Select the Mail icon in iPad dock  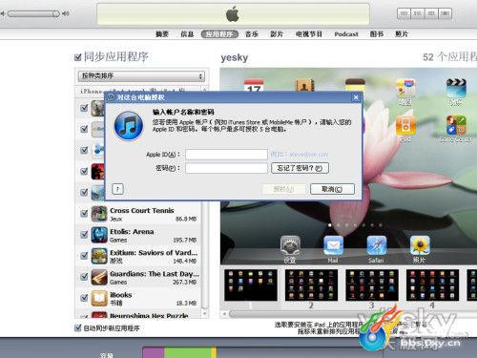tap(333, 245)
